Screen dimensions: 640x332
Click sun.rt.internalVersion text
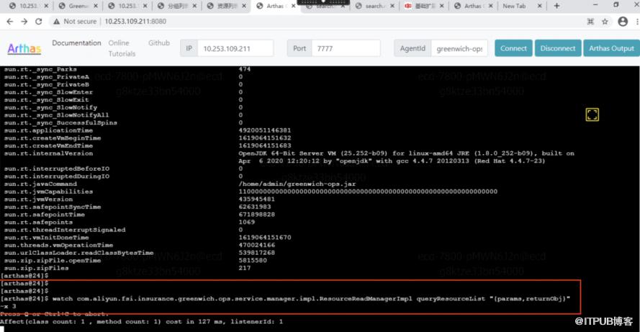click(48, 153)
